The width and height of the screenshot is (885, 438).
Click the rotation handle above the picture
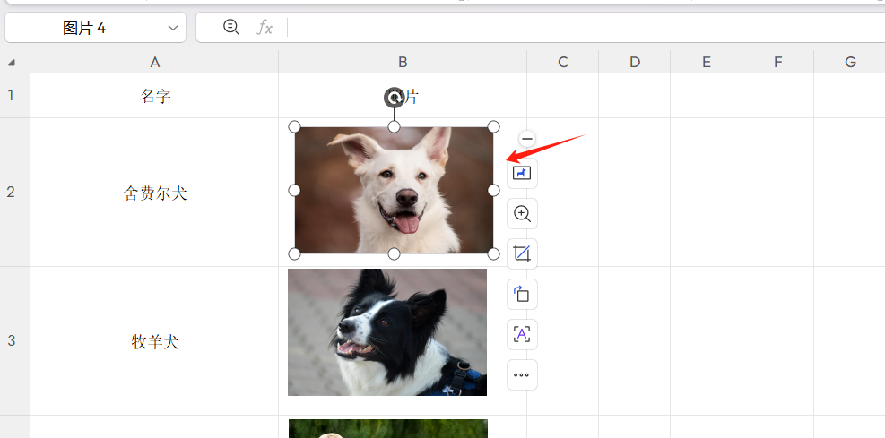pos(394,98)
